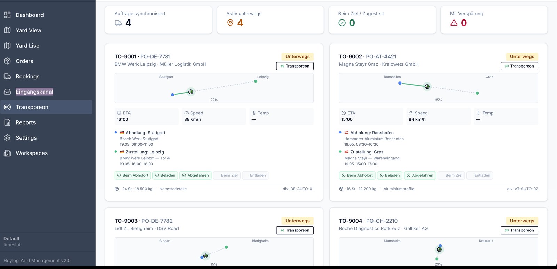Open Yard Live in sidebar

pos(46,46)
